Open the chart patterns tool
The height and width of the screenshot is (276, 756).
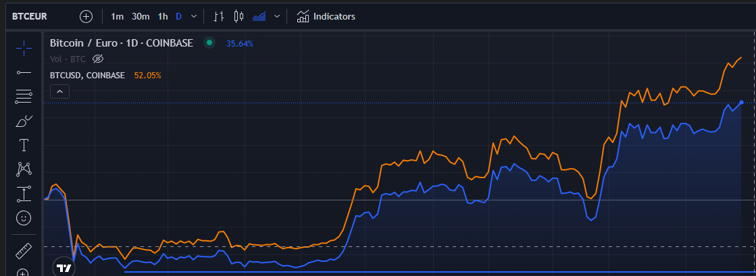point(24,169)
